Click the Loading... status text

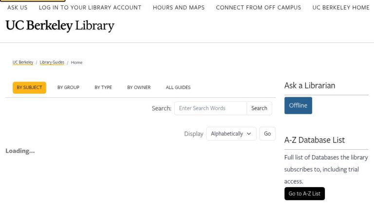(x=20, y=151)
